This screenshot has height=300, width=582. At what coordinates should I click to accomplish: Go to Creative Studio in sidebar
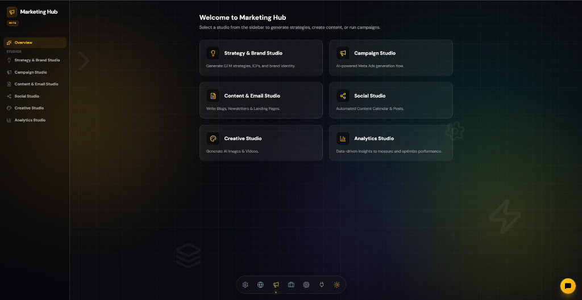[35, 108]
